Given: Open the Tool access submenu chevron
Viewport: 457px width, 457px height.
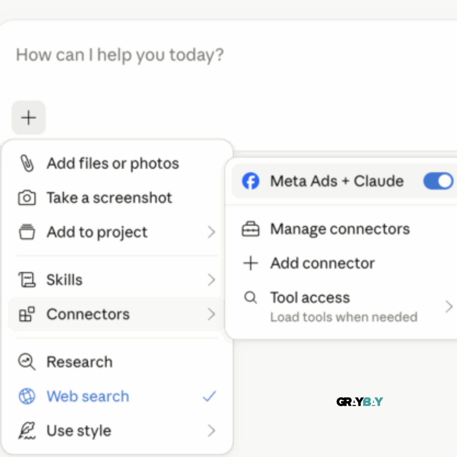Looking at the screenshot, I should [x=449, y=307].
